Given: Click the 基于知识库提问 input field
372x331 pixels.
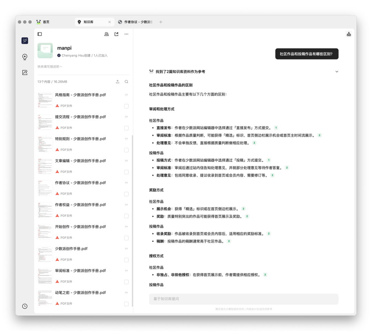Looking at the screenshot, I should (244, 299).
